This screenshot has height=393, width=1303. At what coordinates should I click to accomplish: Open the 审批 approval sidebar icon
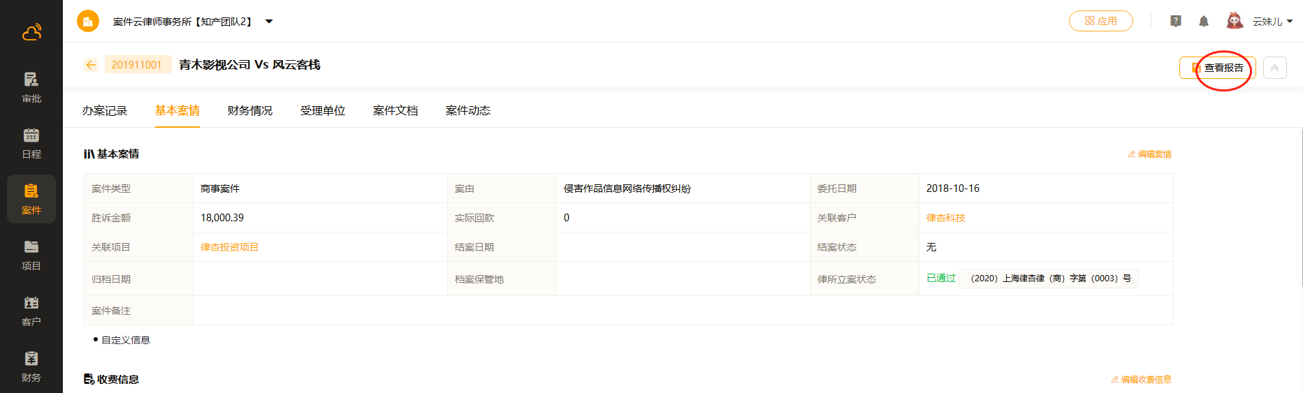tap(31, 87)
